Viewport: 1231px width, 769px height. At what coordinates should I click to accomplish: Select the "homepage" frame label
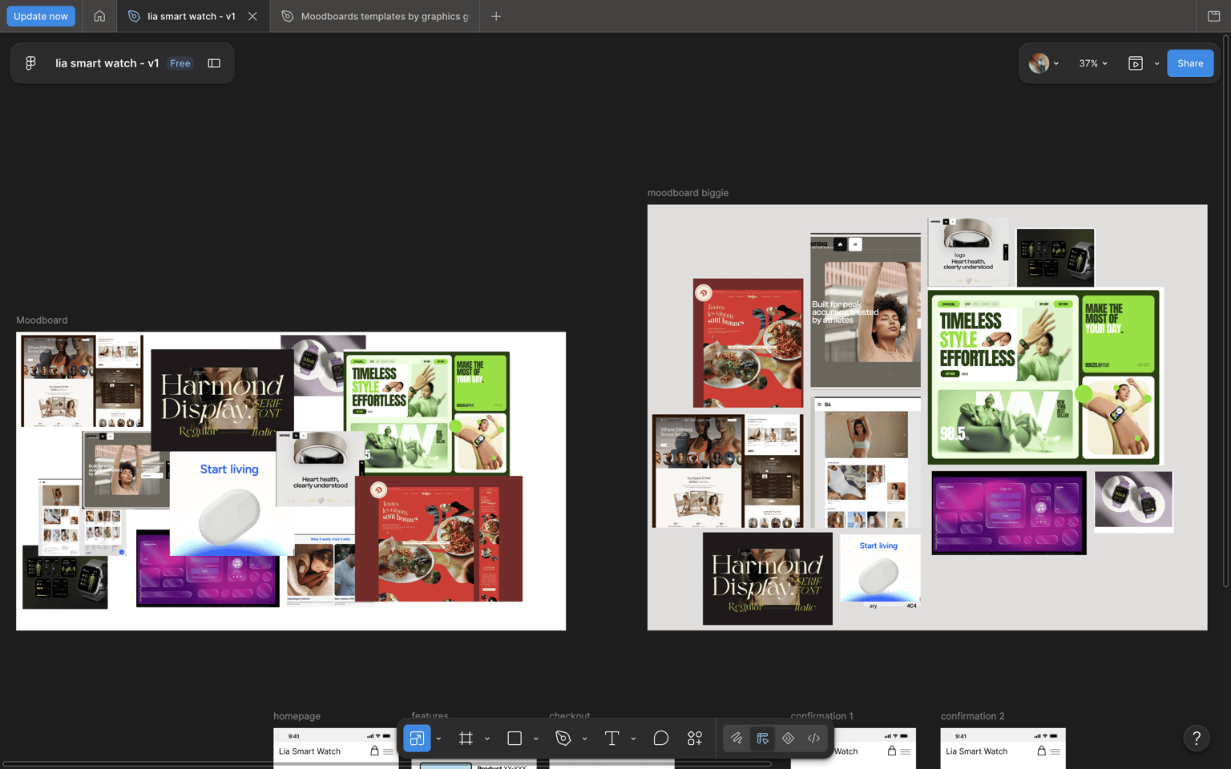(297, 716)
